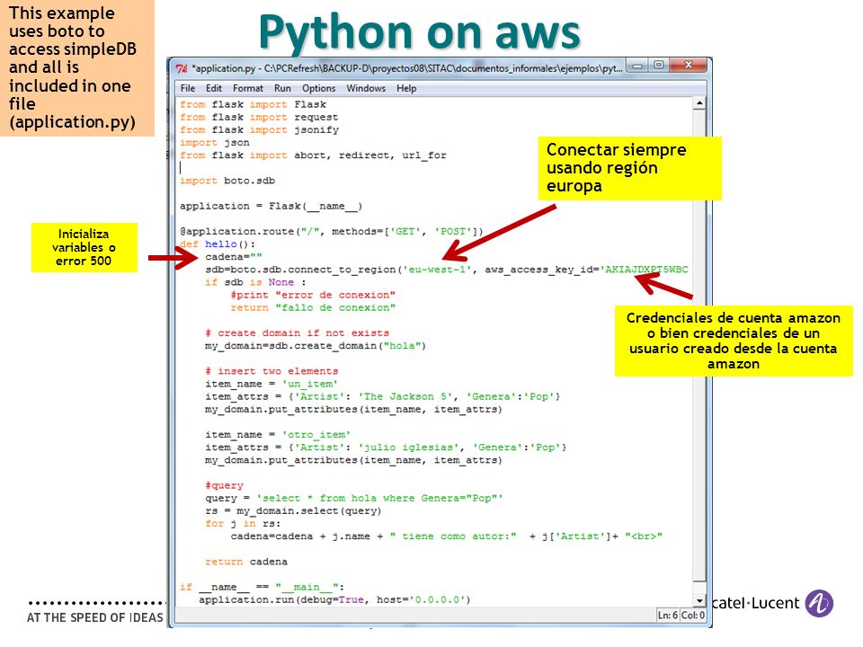Click the 'if sdb is None :' line
863x647 pixels.
coord(255,282)
